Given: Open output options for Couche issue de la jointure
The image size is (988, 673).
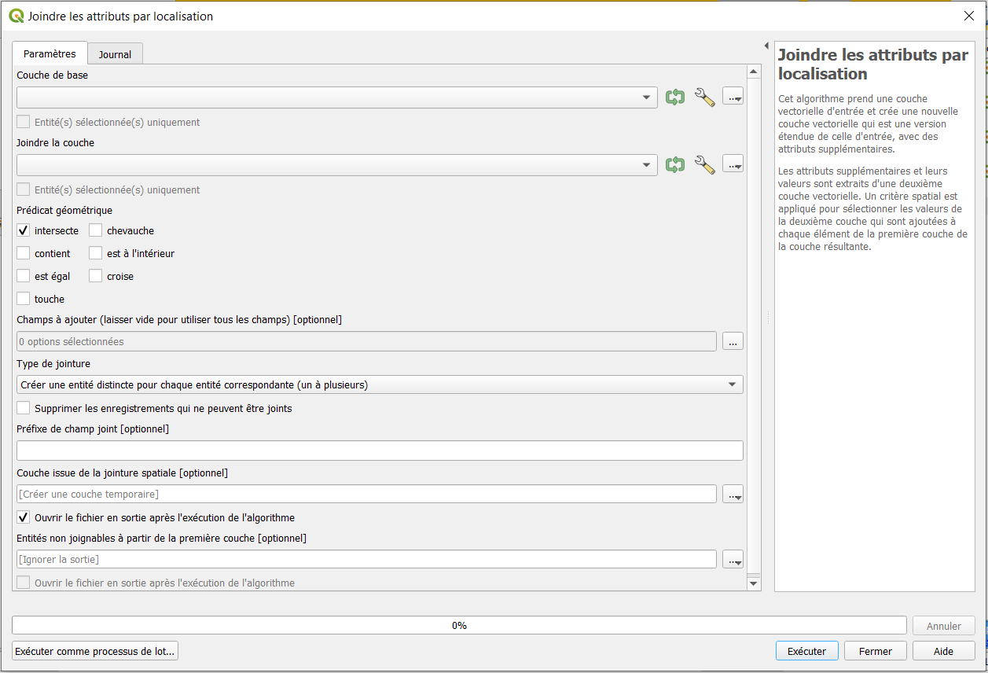Looking at the screenshot, I should [733, 494].
